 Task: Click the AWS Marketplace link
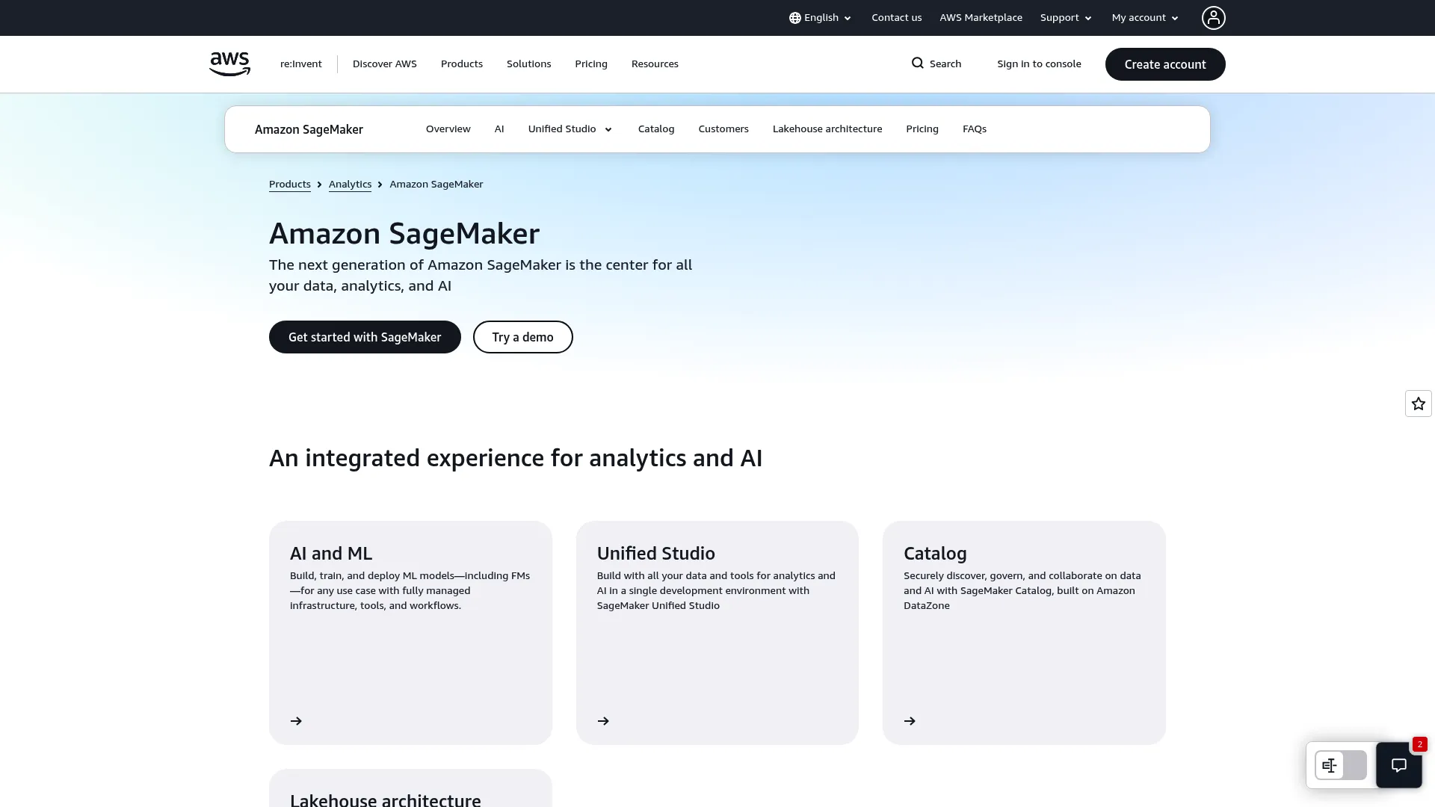981,18
